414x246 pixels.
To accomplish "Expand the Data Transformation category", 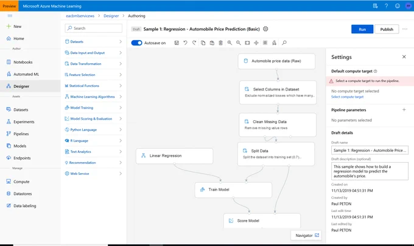I will (94, 64).
